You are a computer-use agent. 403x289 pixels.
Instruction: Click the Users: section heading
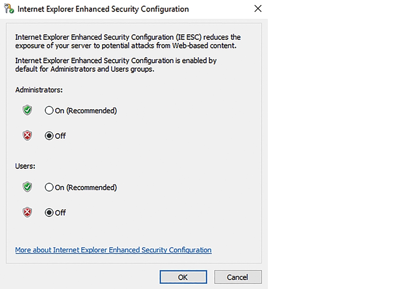25,166
